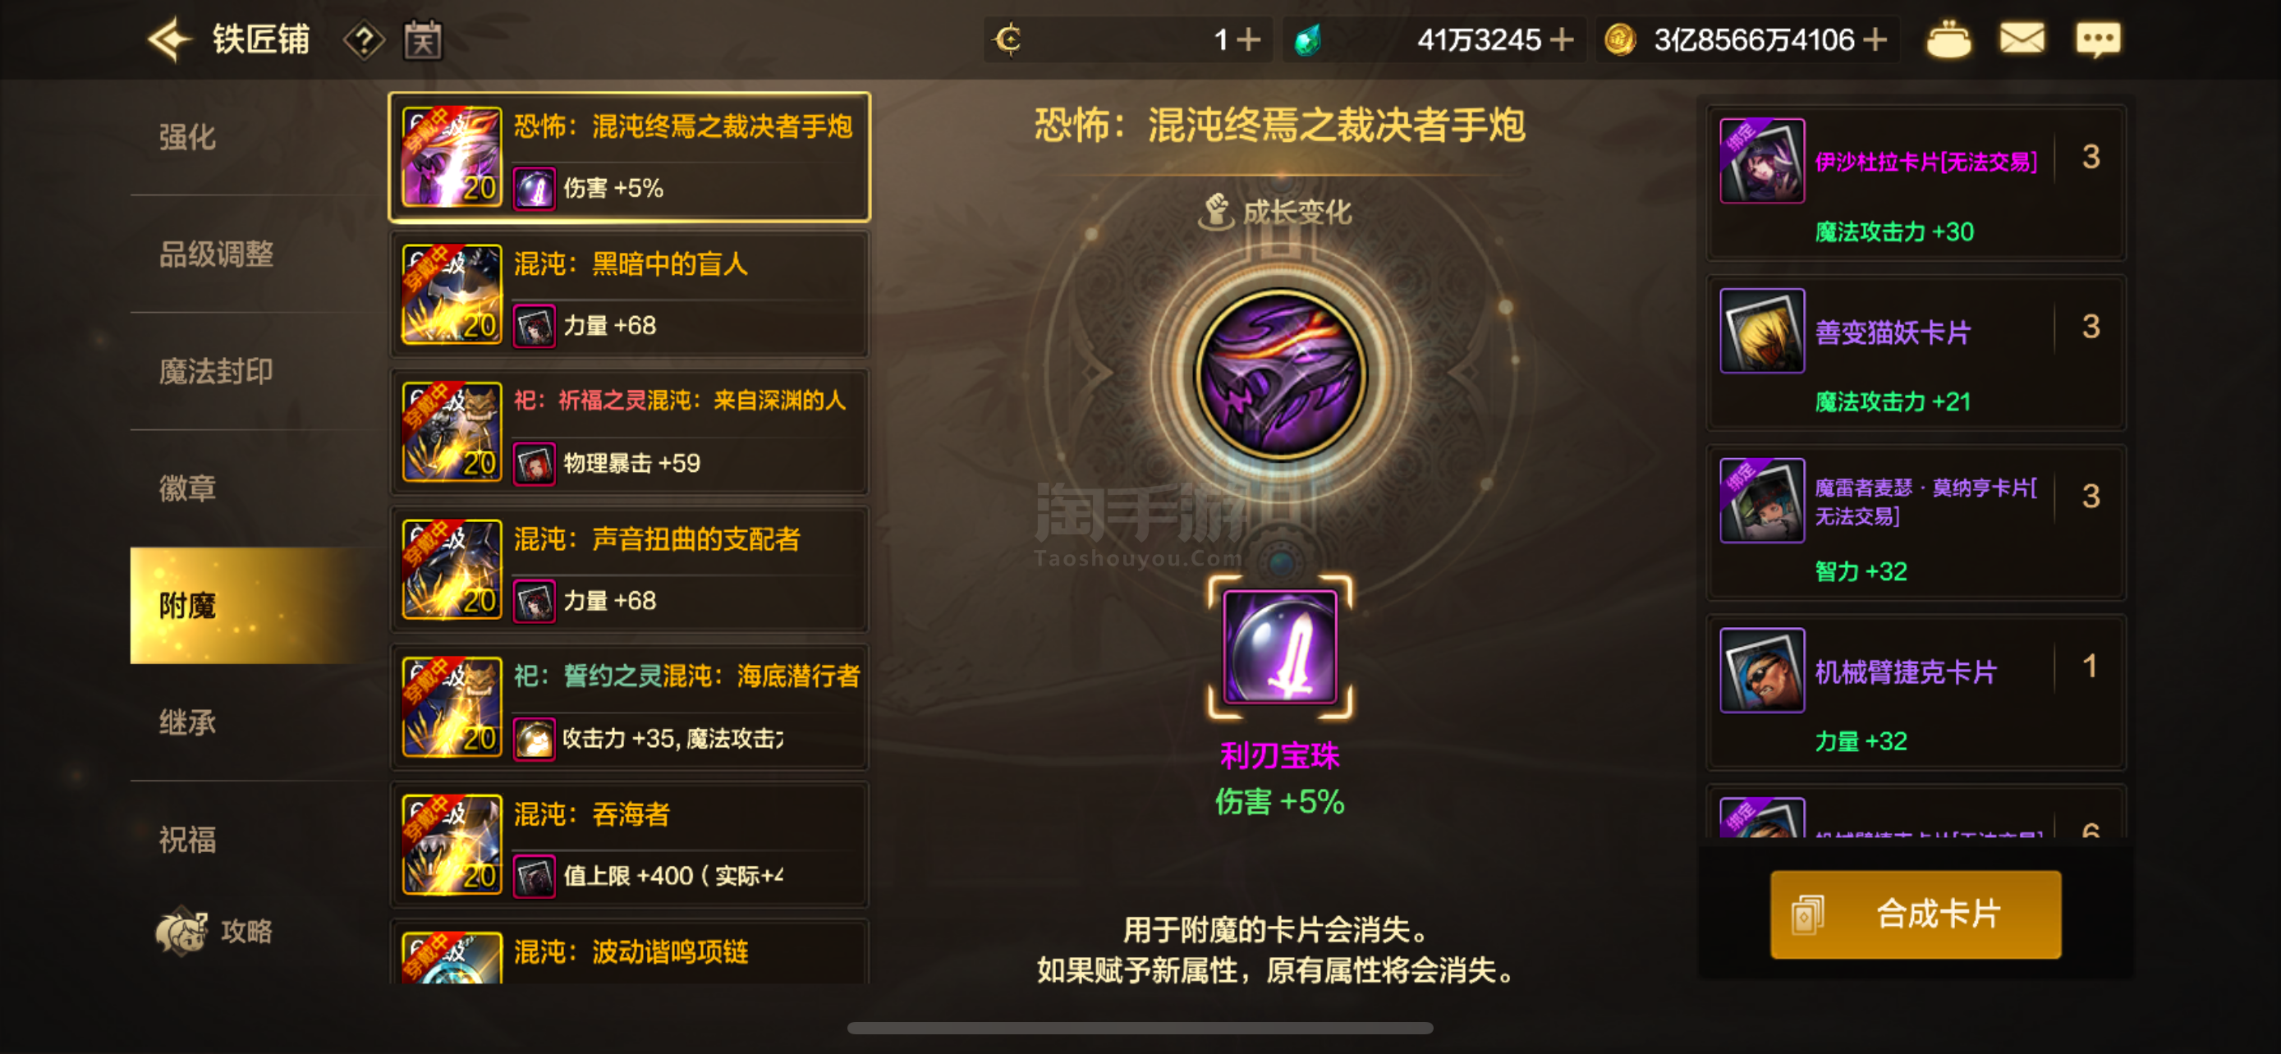The width and height of the screenshot is (2281, 1054).
Task: Open the 攻略 guide icon
Action: [x=214, y=930]
